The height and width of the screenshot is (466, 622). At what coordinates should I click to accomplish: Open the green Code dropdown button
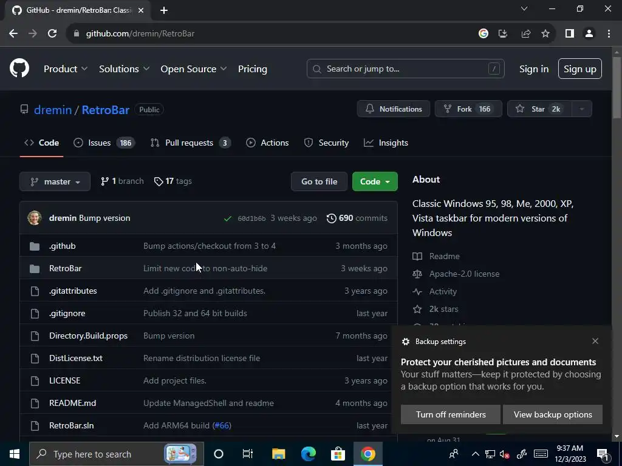(375, 181)
